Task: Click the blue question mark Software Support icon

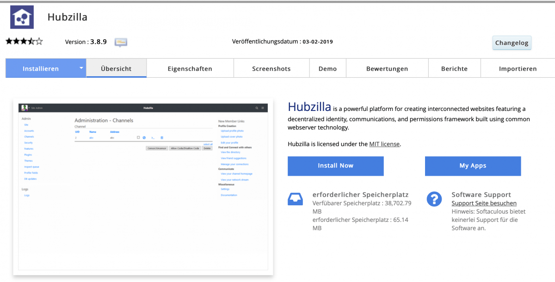Action: coord(434,199)
